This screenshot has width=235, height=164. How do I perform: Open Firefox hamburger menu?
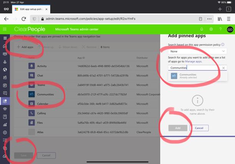pyautogui.click(x=228, y=19)
